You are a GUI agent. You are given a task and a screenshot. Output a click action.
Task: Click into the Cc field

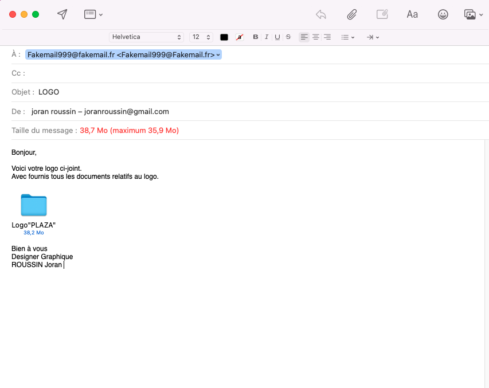tap(229, 73)
